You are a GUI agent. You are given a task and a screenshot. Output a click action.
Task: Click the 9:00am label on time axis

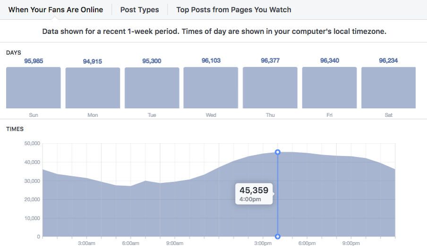[x=175, y=243]
